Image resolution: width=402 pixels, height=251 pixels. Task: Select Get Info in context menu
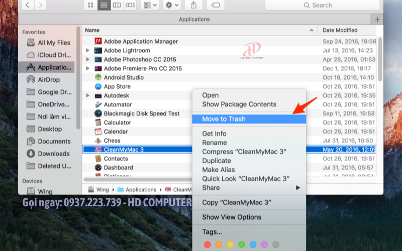pos(214,134)
